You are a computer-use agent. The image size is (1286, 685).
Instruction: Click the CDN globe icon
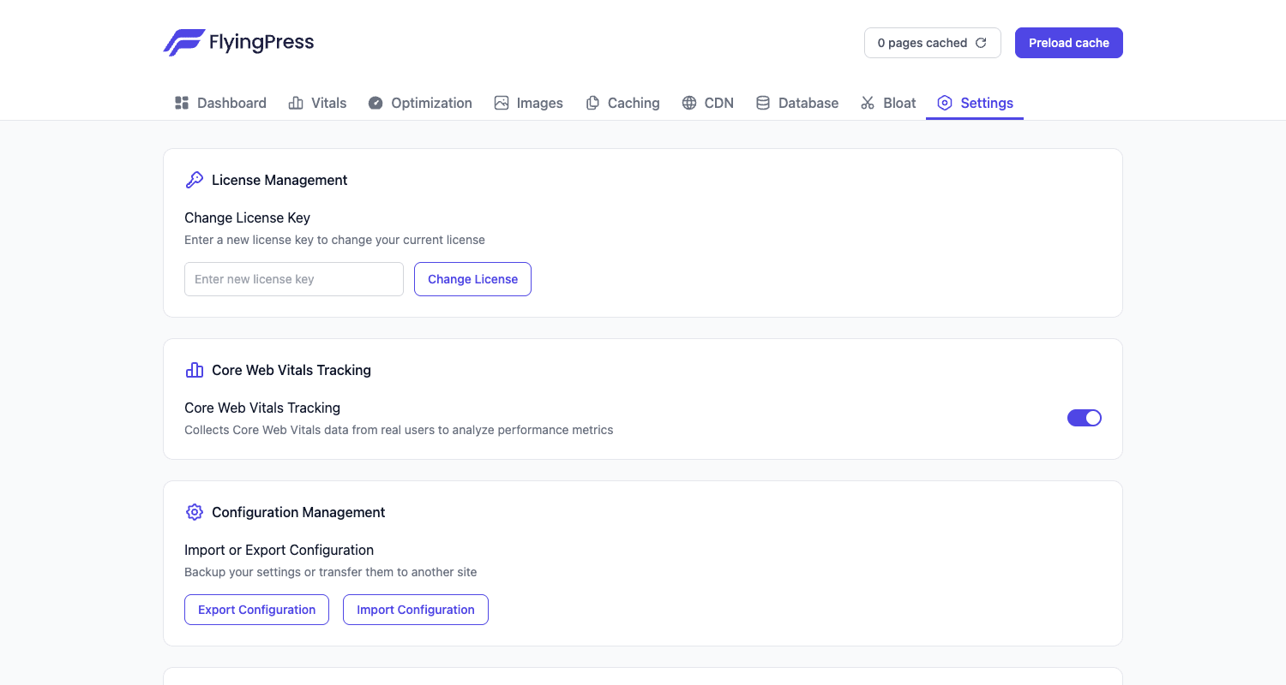point(689,103)
